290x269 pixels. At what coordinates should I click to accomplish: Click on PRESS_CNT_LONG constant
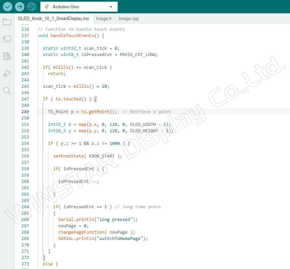click(138, 55)
